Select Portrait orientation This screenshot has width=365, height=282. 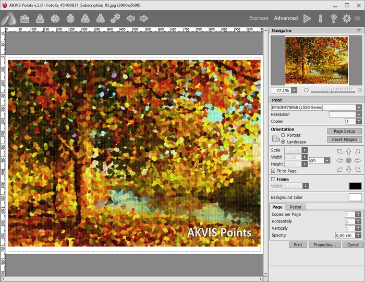coord(283,135)
